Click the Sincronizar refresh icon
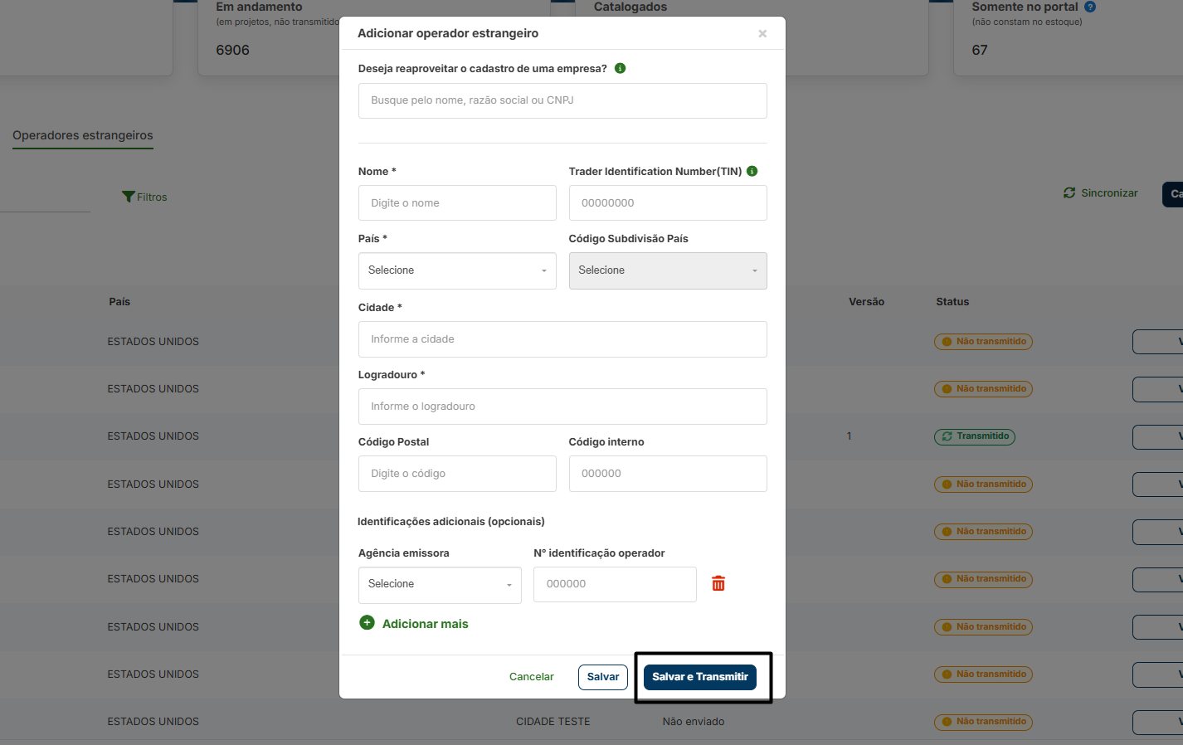 [x=1069, y=192]
